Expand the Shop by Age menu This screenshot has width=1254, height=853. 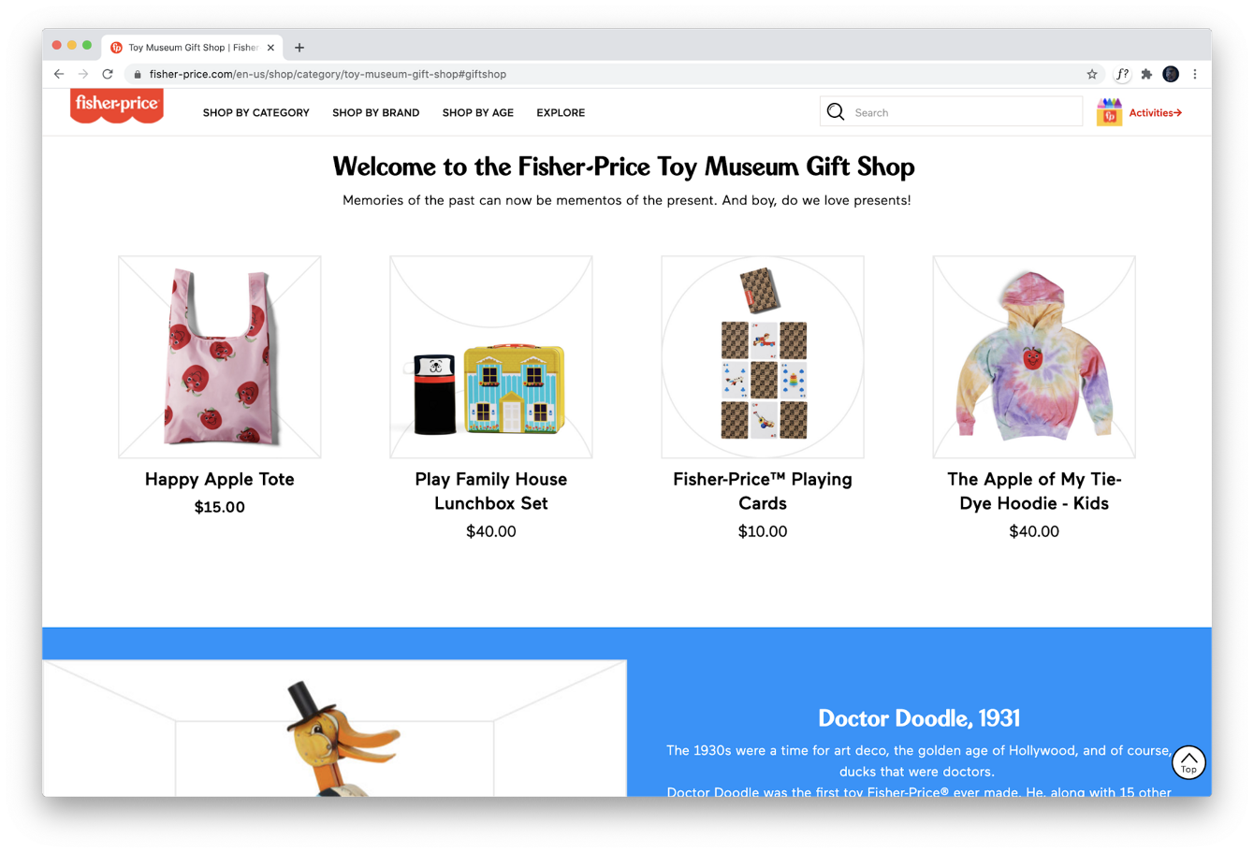point(477,112)
